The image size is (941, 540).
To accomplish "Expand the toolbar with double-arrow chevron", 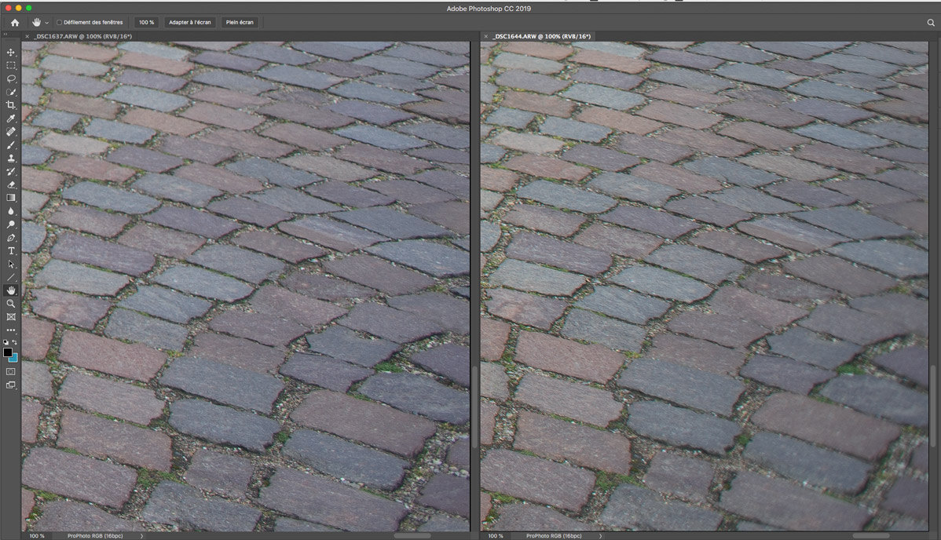I will click(6, 36).
